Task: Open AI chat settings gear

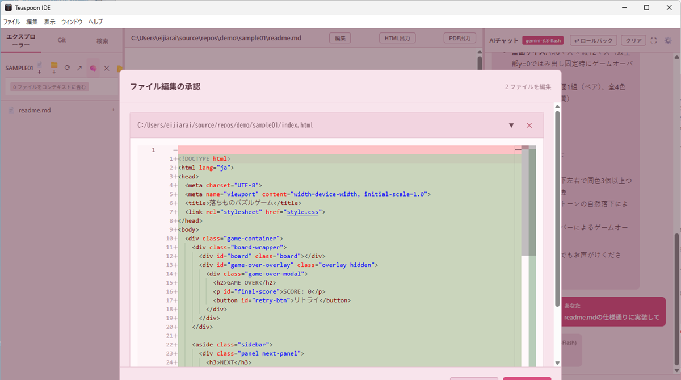Action: point(668,40)
